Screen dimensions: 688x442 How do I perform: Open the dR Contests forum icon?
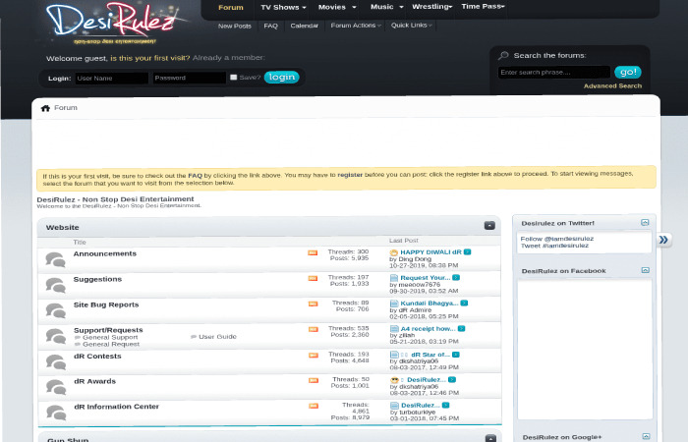pos(56,361)
